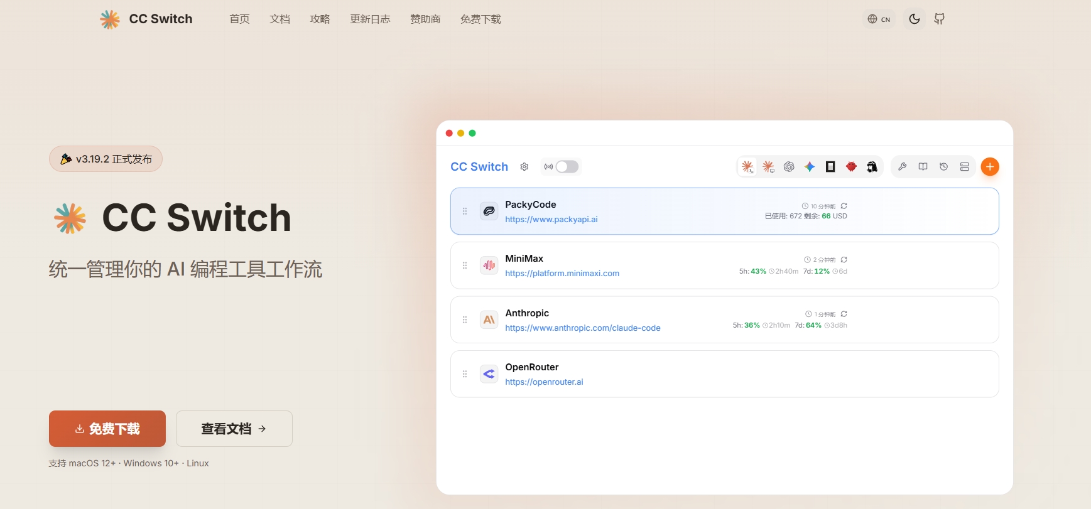Open the https://platform.minimaxi.com link
1091x509 pixels.
562,274
